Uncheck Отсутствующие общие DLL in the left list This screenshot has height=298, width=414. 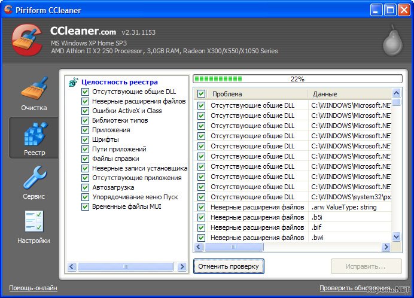pos(85,92)
